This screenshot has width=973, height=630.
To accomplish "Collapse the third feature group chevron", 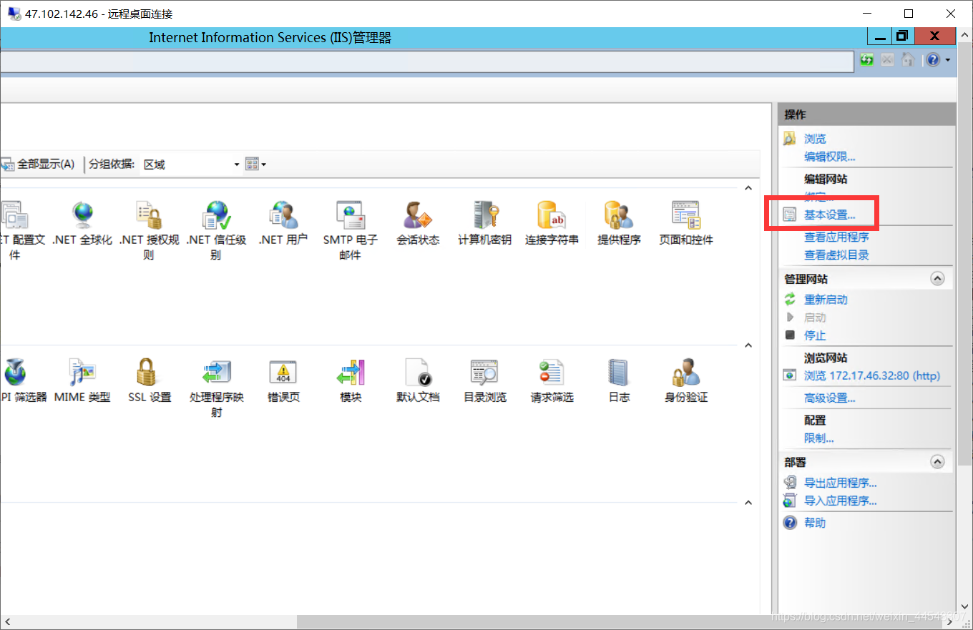I will [748, 503].
